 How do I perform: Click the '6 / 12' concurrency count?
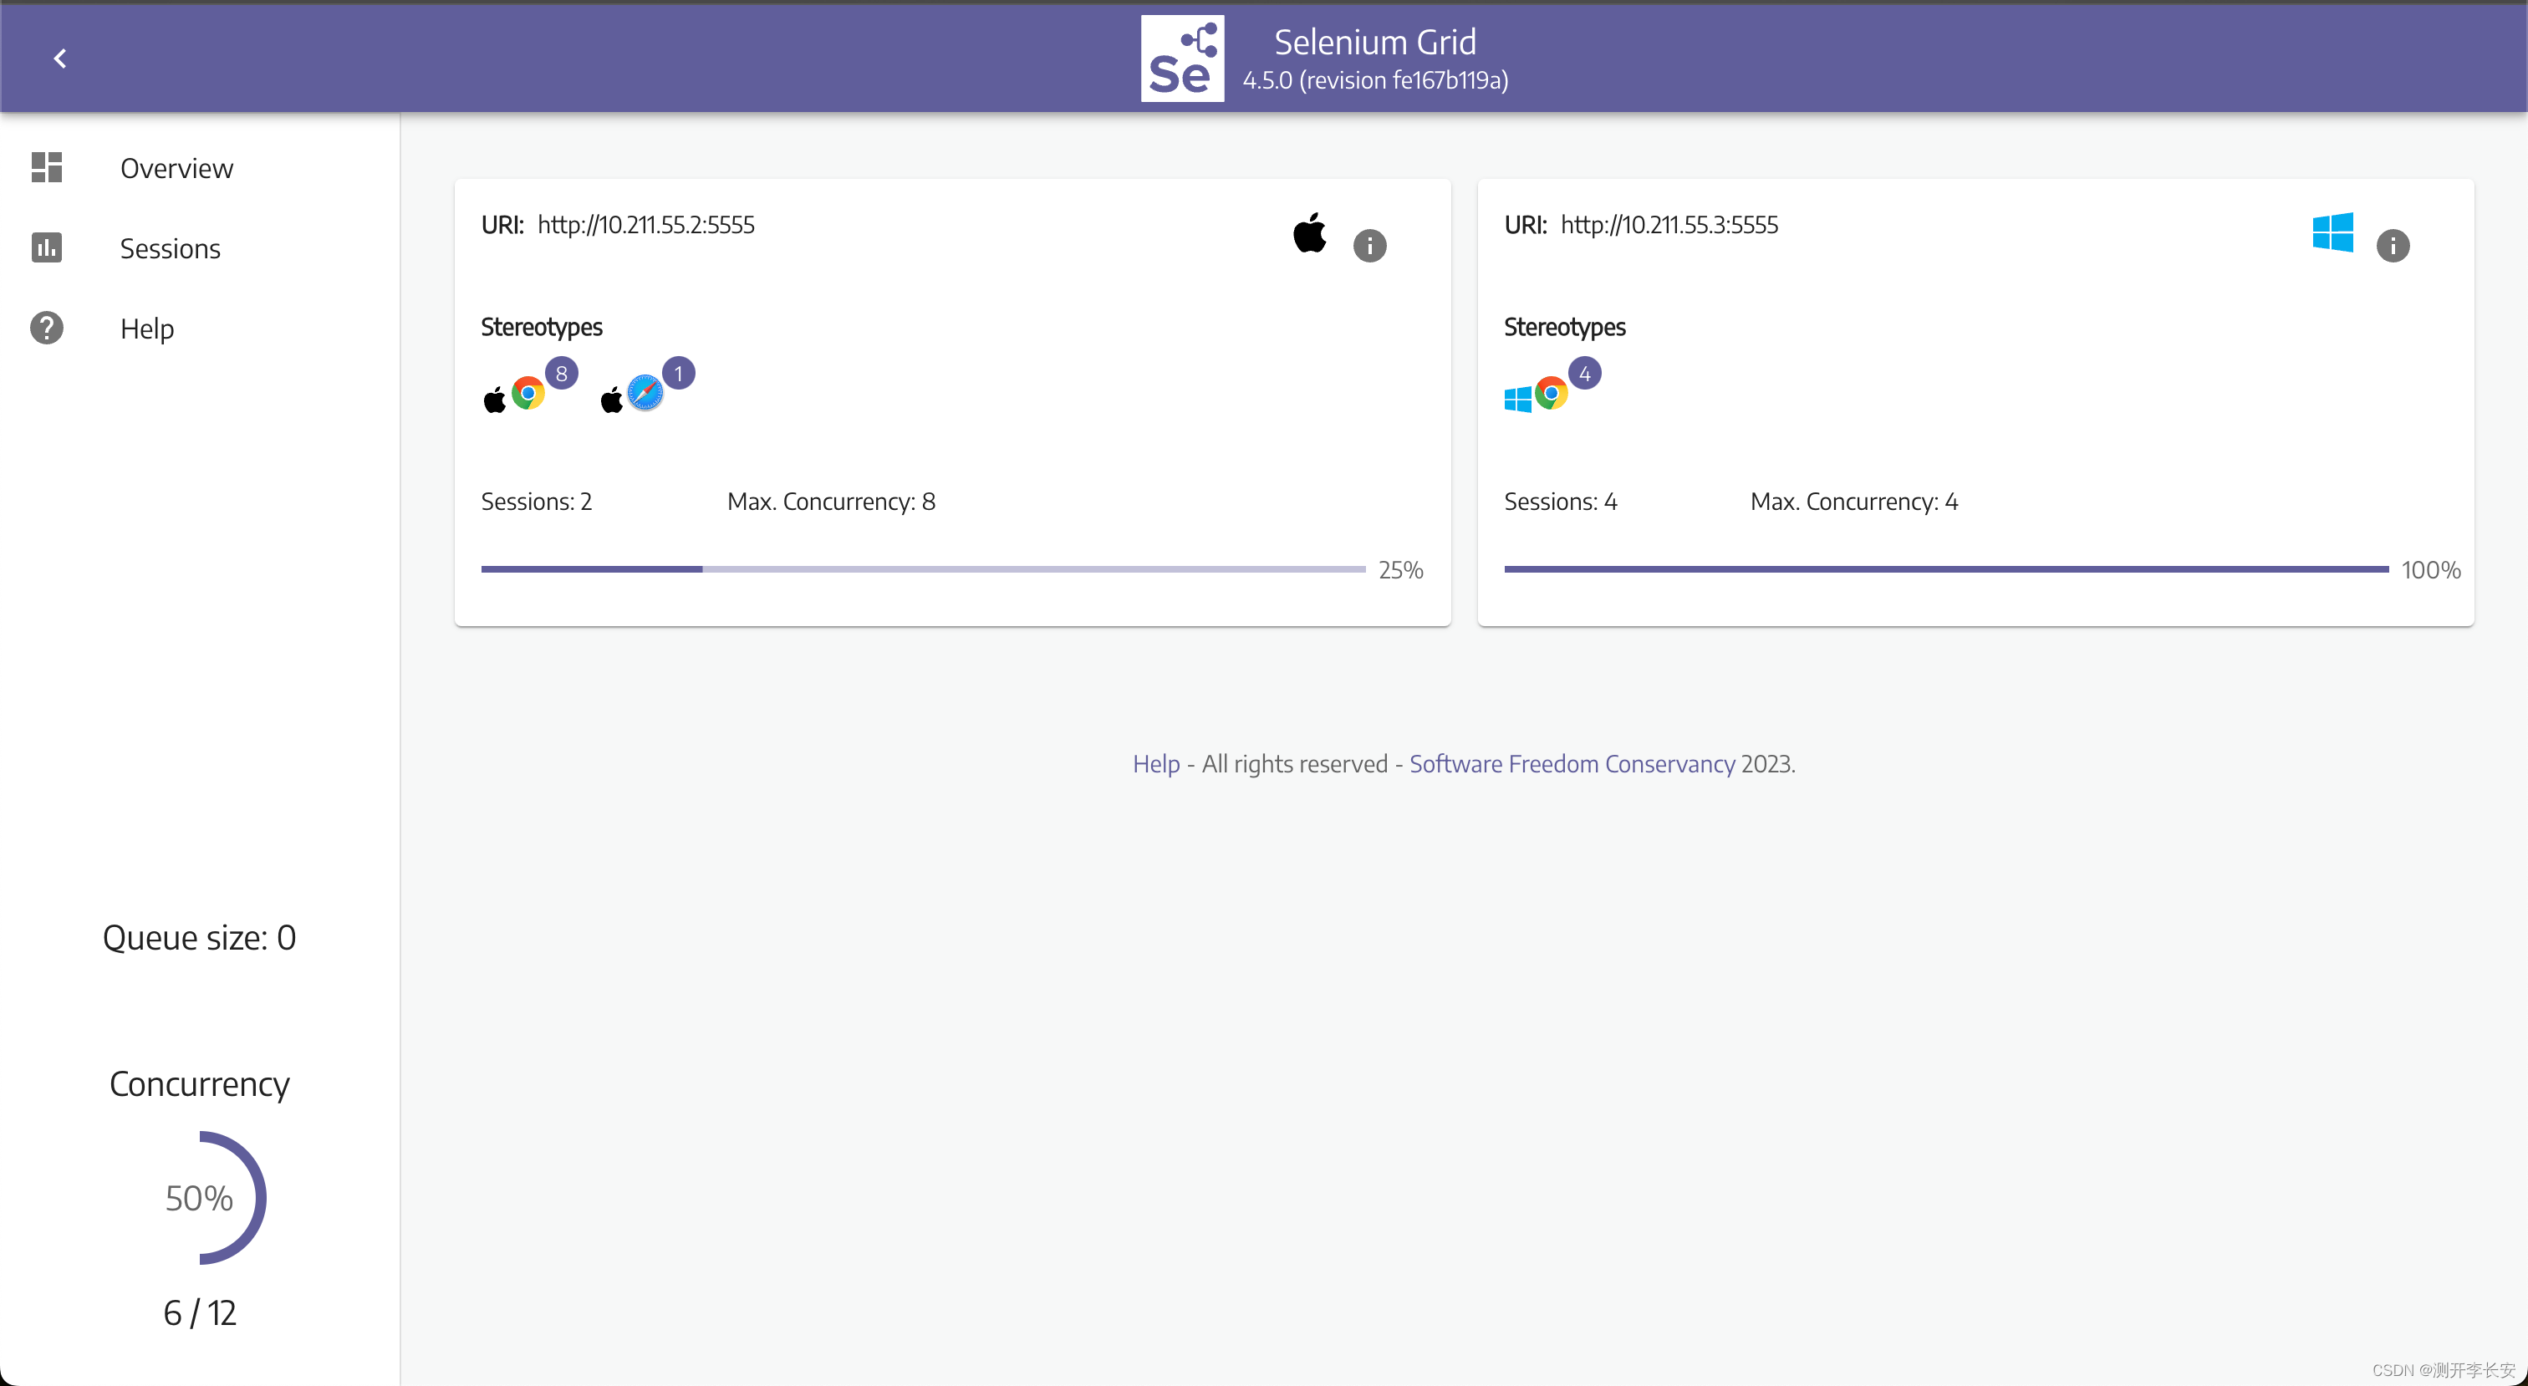[x=199, y=1312]
